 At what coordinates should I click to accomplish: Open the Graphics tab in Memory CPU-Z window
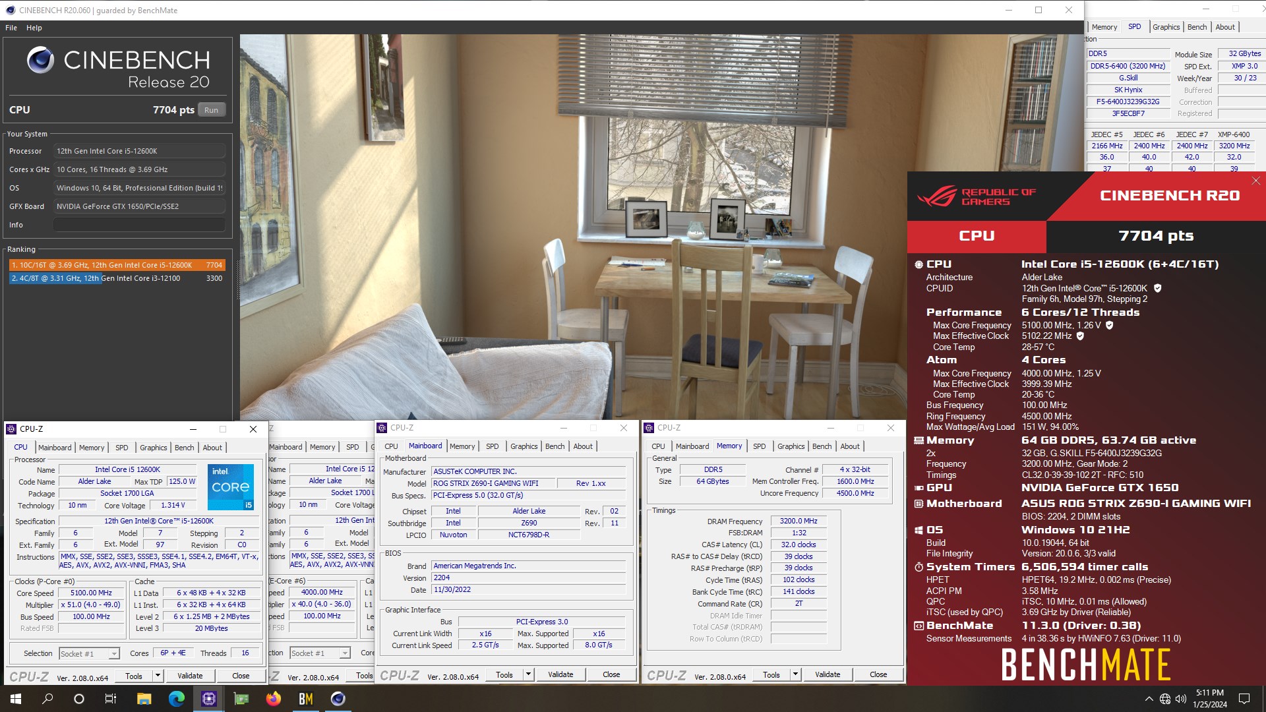tap(791, 446)
